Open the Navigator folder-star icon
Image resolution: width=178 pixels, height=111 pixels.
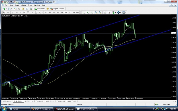(23, 9)
